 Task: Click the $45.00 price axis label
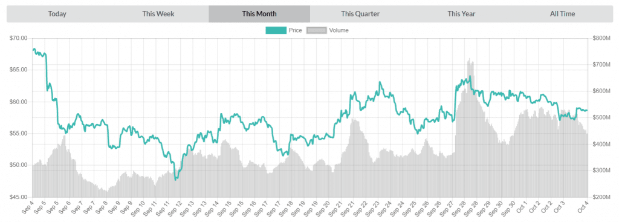click(x=19, y=197)
